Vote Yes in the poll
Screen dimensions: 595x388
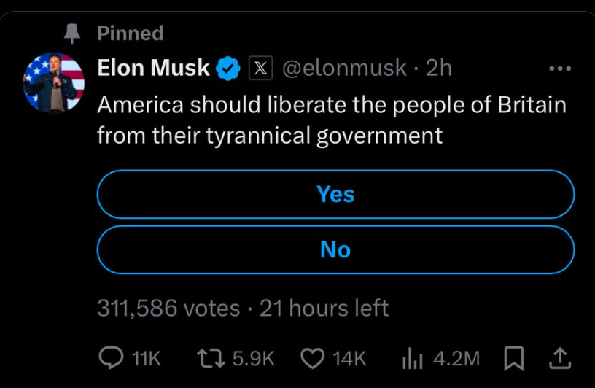click(335, 194)
